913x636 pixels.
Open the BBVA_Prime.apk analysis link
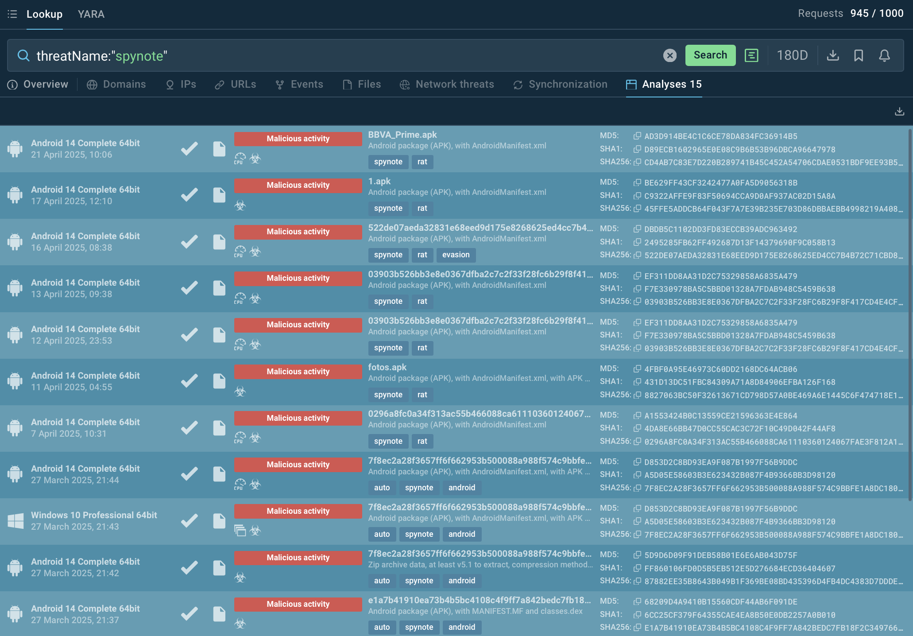tap(402, 135)
